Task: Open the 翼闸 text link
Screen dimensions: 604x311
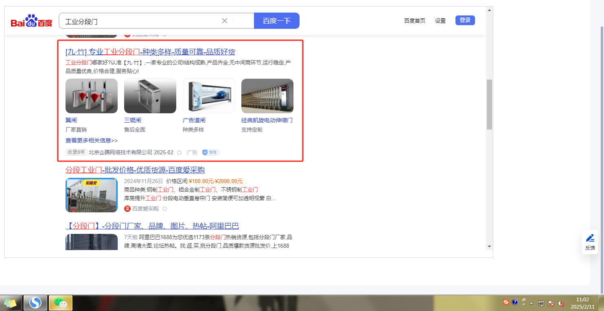Action: tap(71, 120)
